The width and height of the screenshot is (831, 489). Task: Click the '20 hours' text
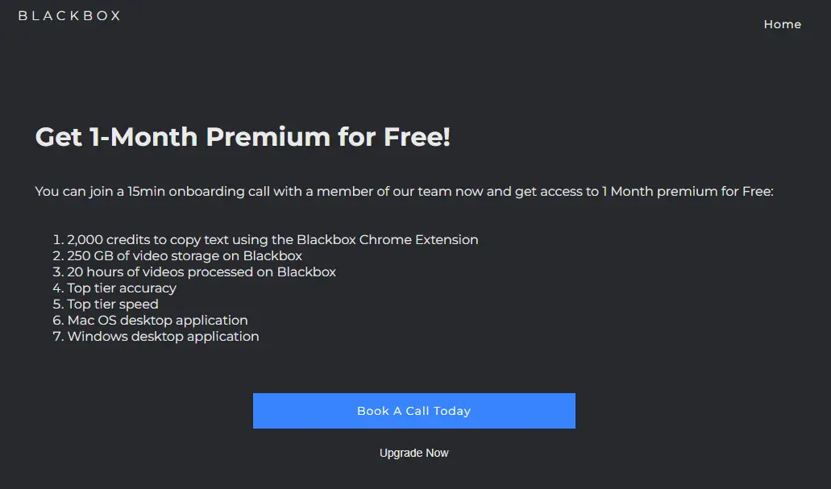click(94, 272)
